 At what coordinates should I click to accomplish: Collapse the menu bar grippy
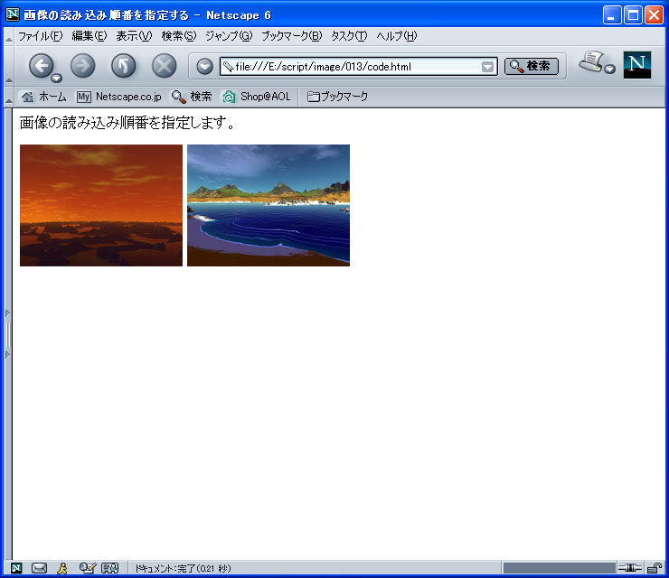pyautogui.click(x=8, y=37)
